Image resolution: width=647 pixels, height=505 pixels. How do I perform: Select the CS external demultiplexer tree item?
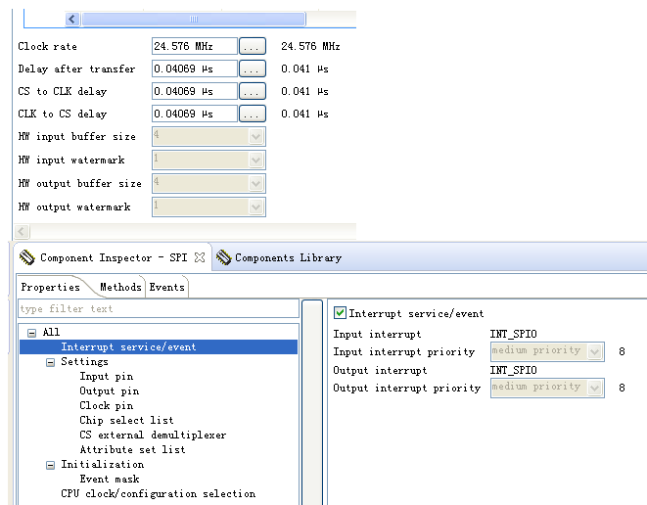pos(153,435)
